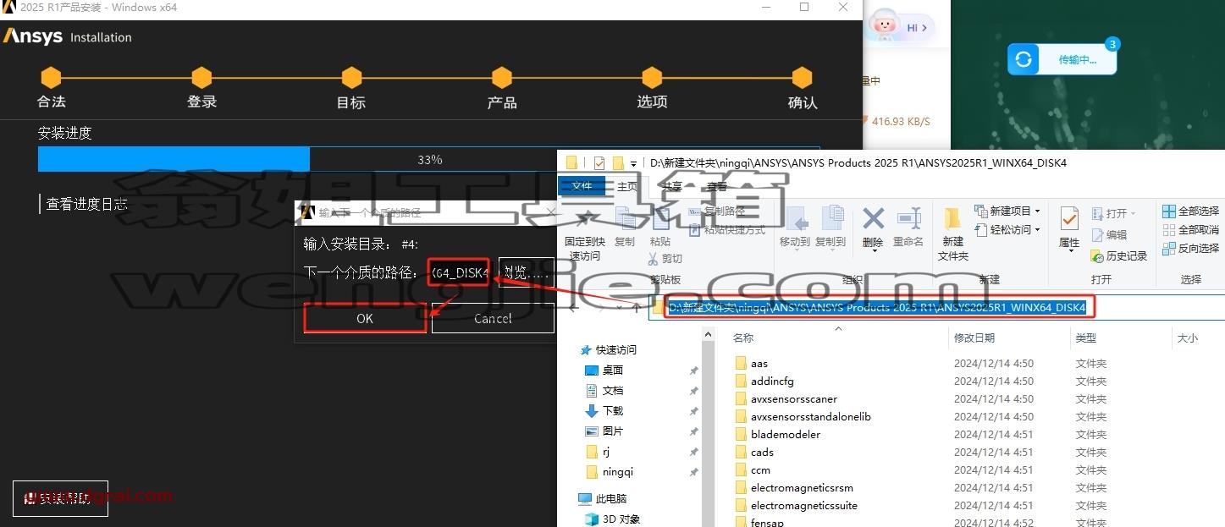Click the 重命名 rename icon
Screen dimensions: 1225x527
click(x=908, y=219)
